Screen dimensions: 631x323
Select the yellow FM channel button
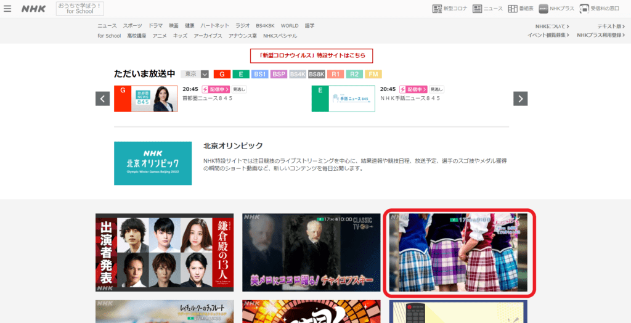(x=373, y=74)
